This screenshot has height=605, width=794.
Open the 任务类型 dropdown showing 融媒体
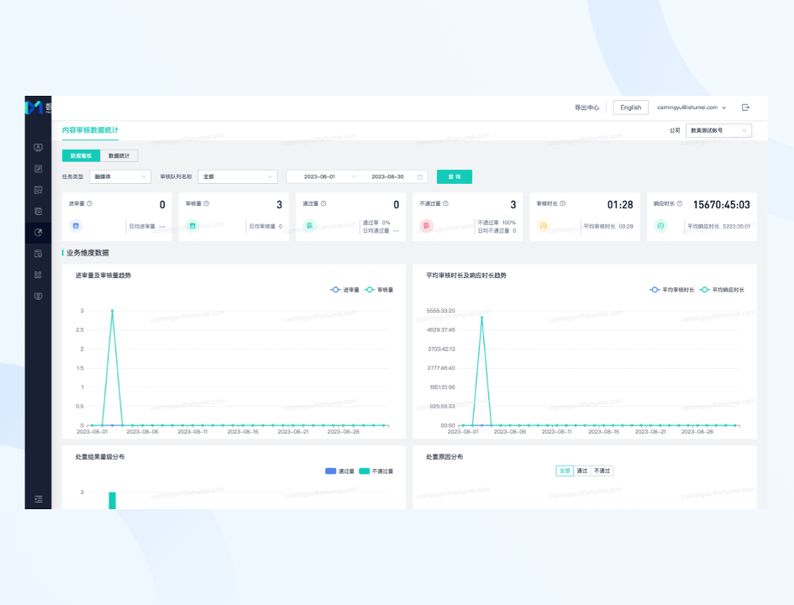(120, 176)
